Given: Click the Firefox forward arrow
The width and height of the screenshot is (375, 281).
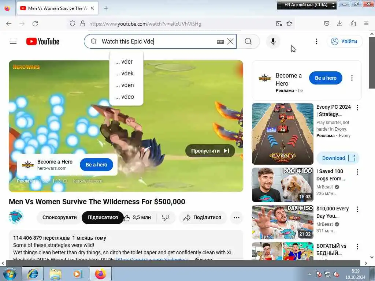Looking at the screenshot, I should [x=22, y=24].
